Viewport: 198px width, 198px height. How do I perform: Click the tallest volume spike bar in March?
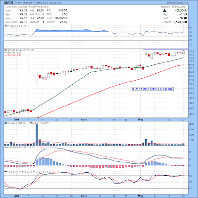tap(37, 135)
